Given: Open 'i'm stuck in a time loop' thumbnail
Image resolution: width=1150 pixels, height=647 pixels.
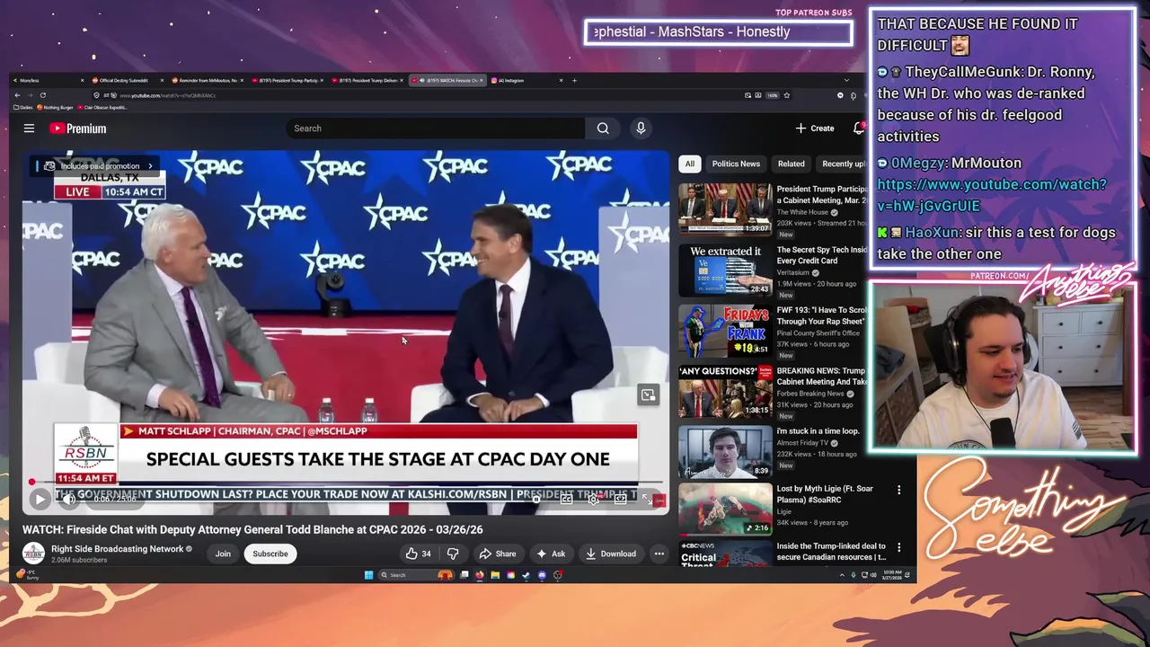Looking at the screenshot, I should point(725,452).
